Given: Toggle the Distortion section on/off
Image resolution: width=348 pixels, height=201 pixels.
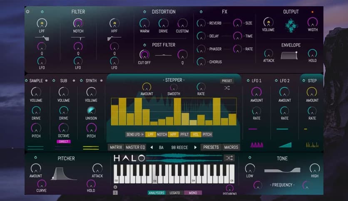Looking at the screenshot, I should (144, 12).
